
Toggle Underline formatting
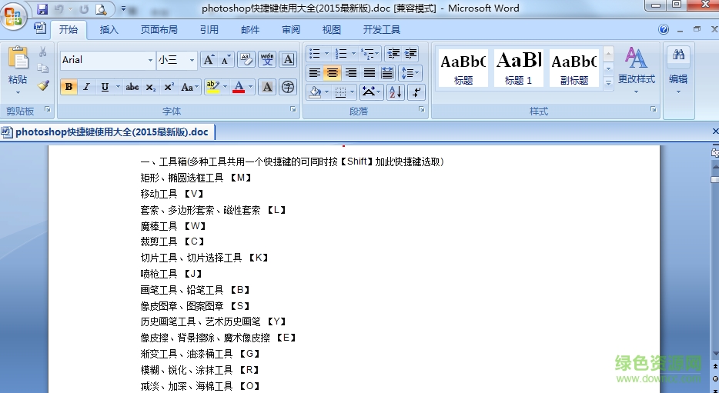click(x=105, y=87)
